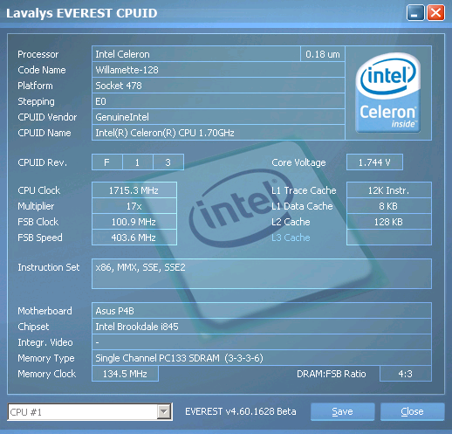The image size is (452, 434).
Task: Click the 'Memory Type' label
Action: (x=46, y=358)
